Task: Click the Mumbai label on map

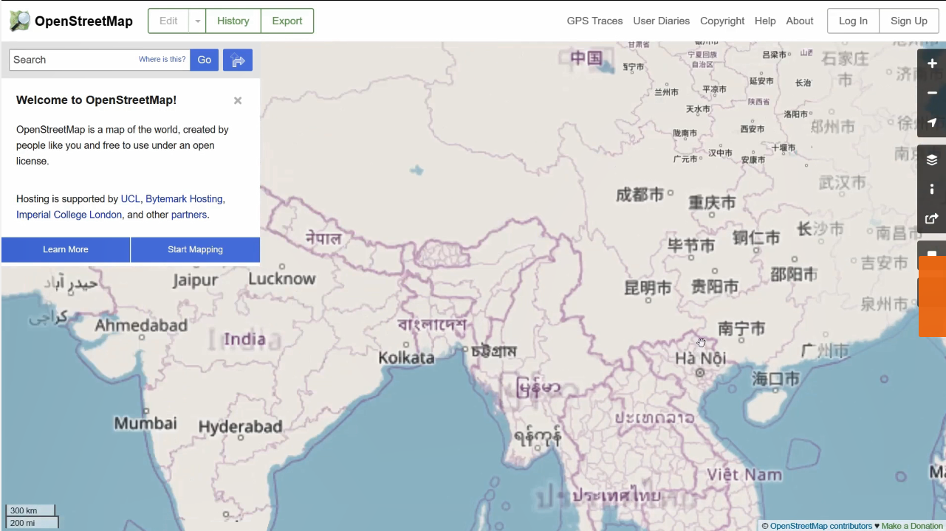Action: [x=145, y=423]
